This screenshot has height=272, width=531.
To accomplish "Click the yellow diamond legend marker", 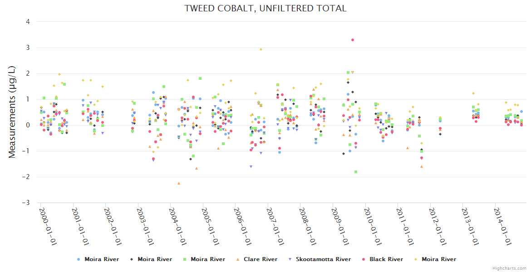I will tap(416, 259).
